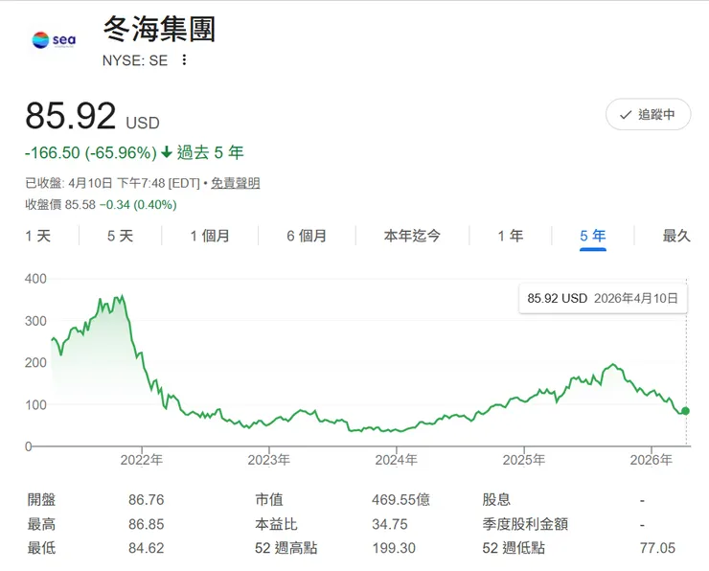This screenshot has width=709, height=571.
Task: Click the 股息 label
Action: pyautogui.click(x=496, y=499)
